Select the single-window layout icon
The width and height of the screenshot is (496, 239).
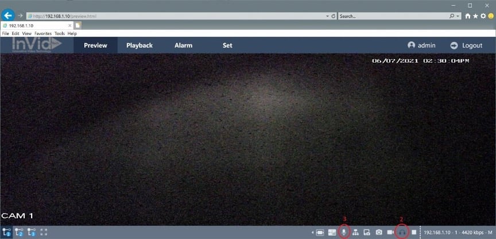coord(320,232)
